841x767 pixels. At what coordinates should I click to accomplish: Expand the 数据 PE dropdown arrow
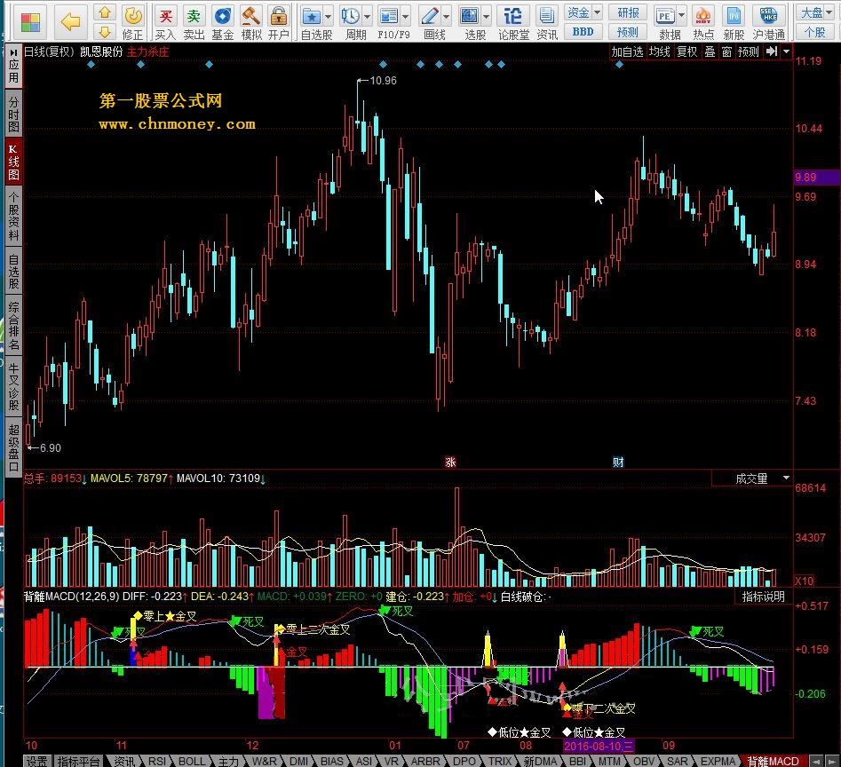pos(682,16)
